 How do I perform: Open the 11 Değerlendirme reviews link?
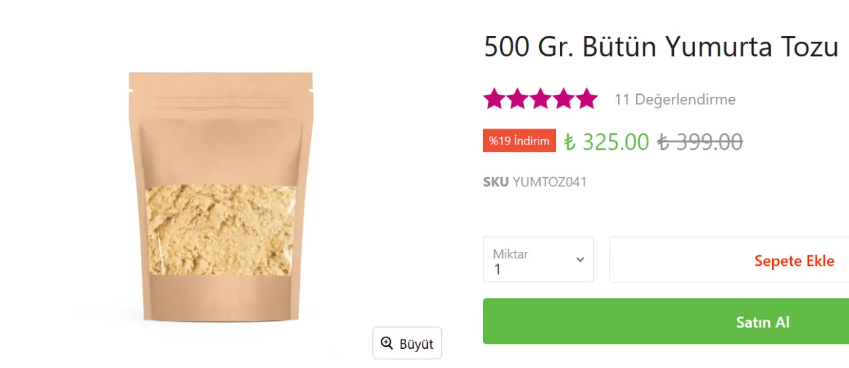coord(675,99)
